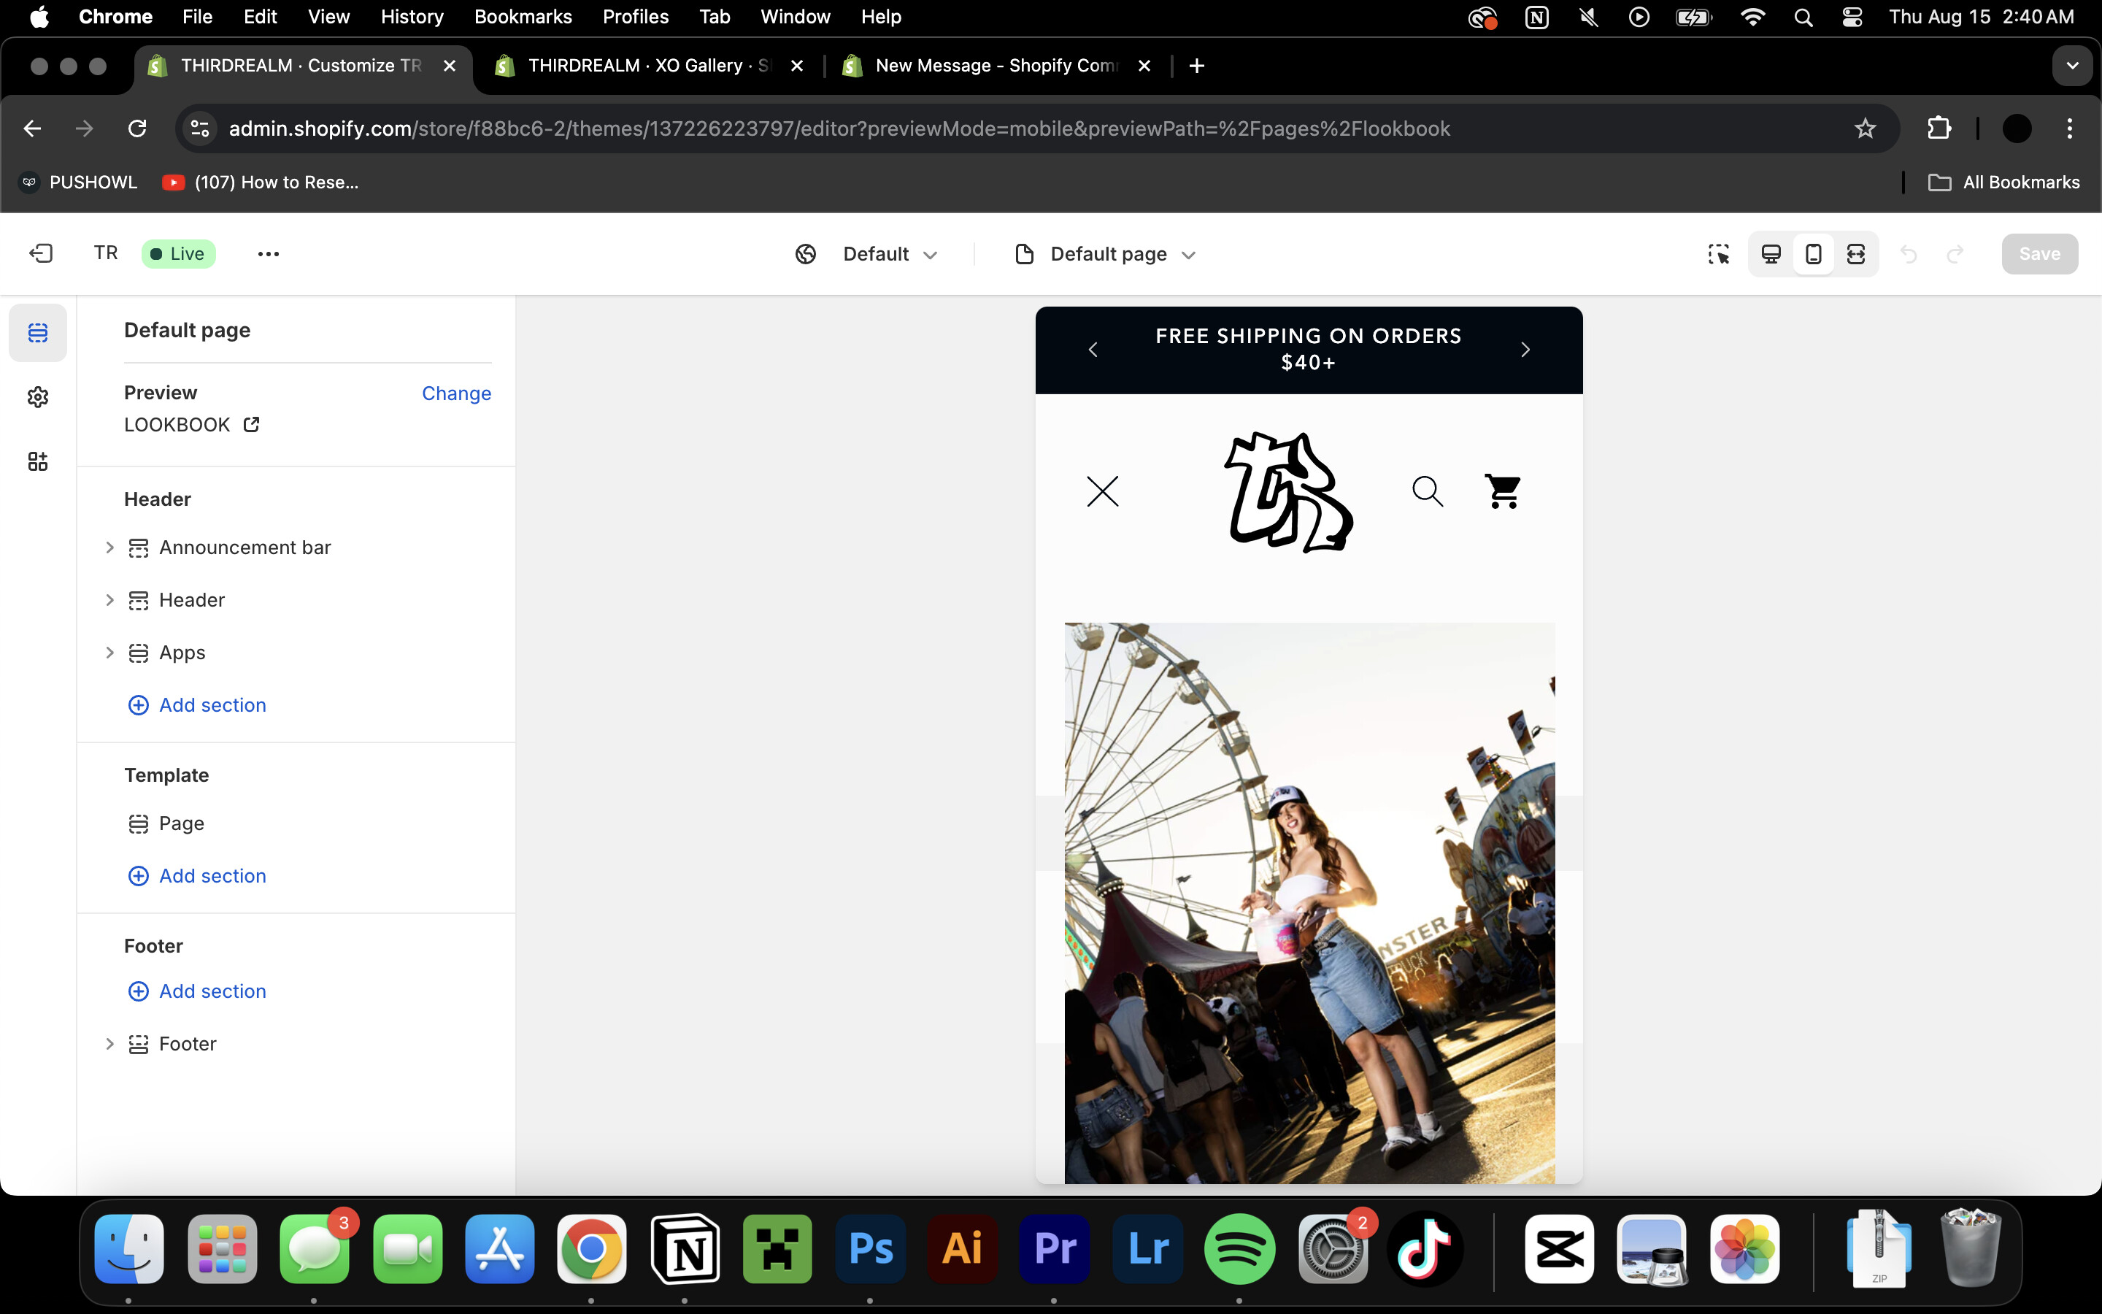
Task: Open the three-dot theme actions menu
Action: point(269,254)
